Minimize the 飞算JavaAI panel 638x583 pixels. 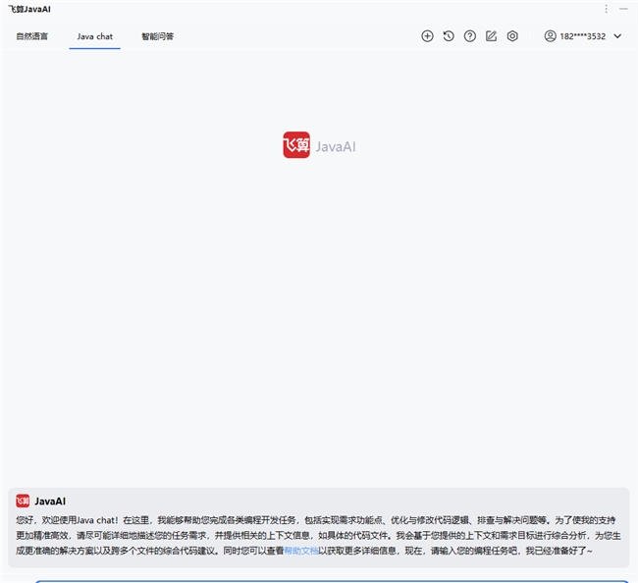pos(623,9)
